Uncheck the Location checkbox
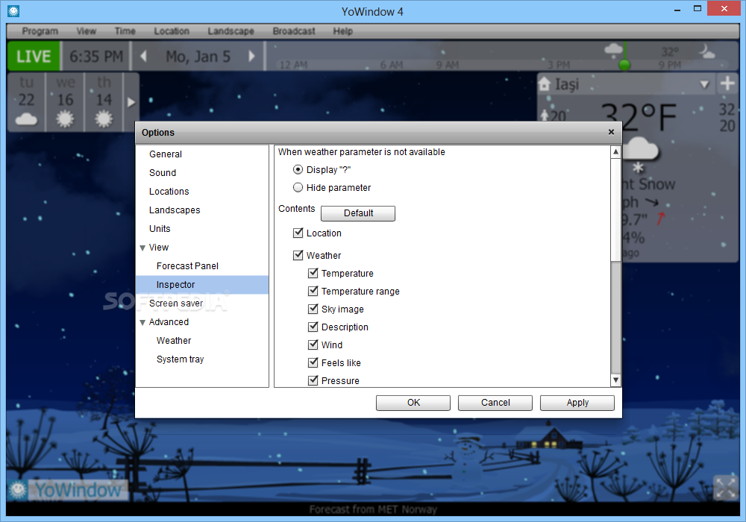This screenshot has height=522, width=746. point(298,233)
